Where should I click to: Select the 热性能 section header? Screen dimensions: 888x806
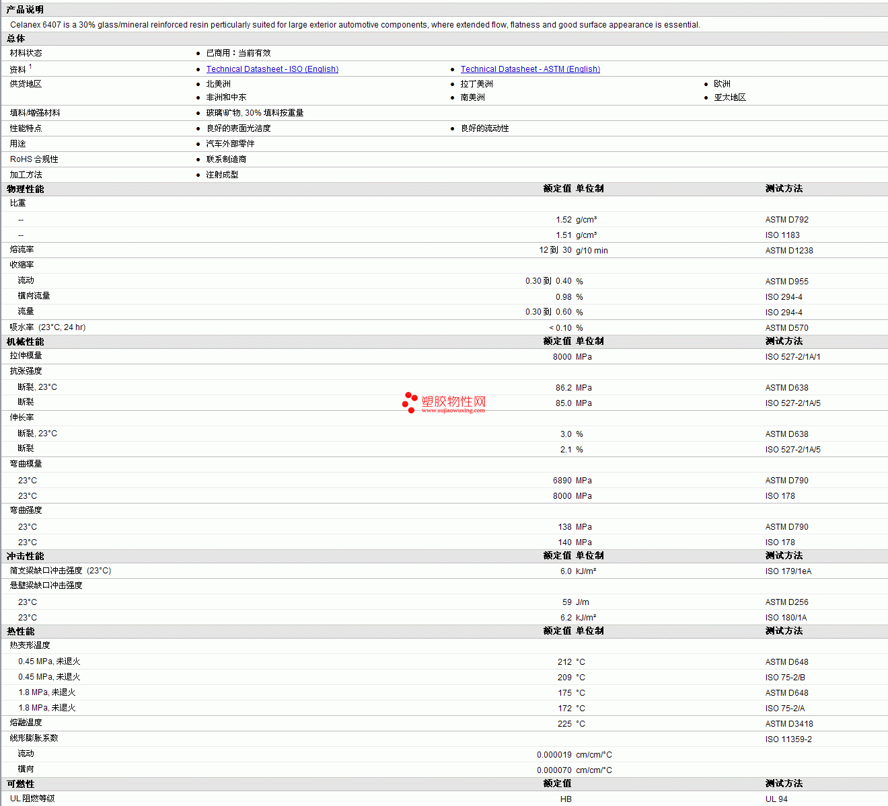21,631
